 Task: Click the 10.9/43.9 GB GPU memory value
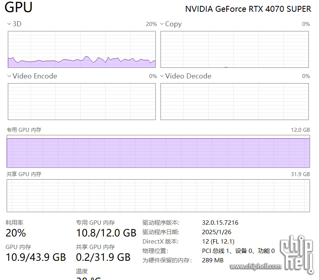pyautogui.click(x=36, y=257)
